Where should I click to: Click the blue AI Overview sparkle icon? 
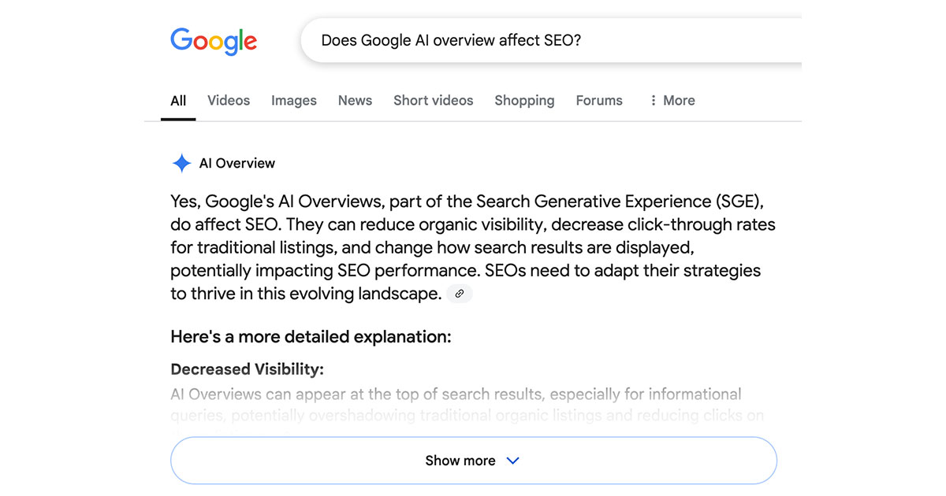181,164
